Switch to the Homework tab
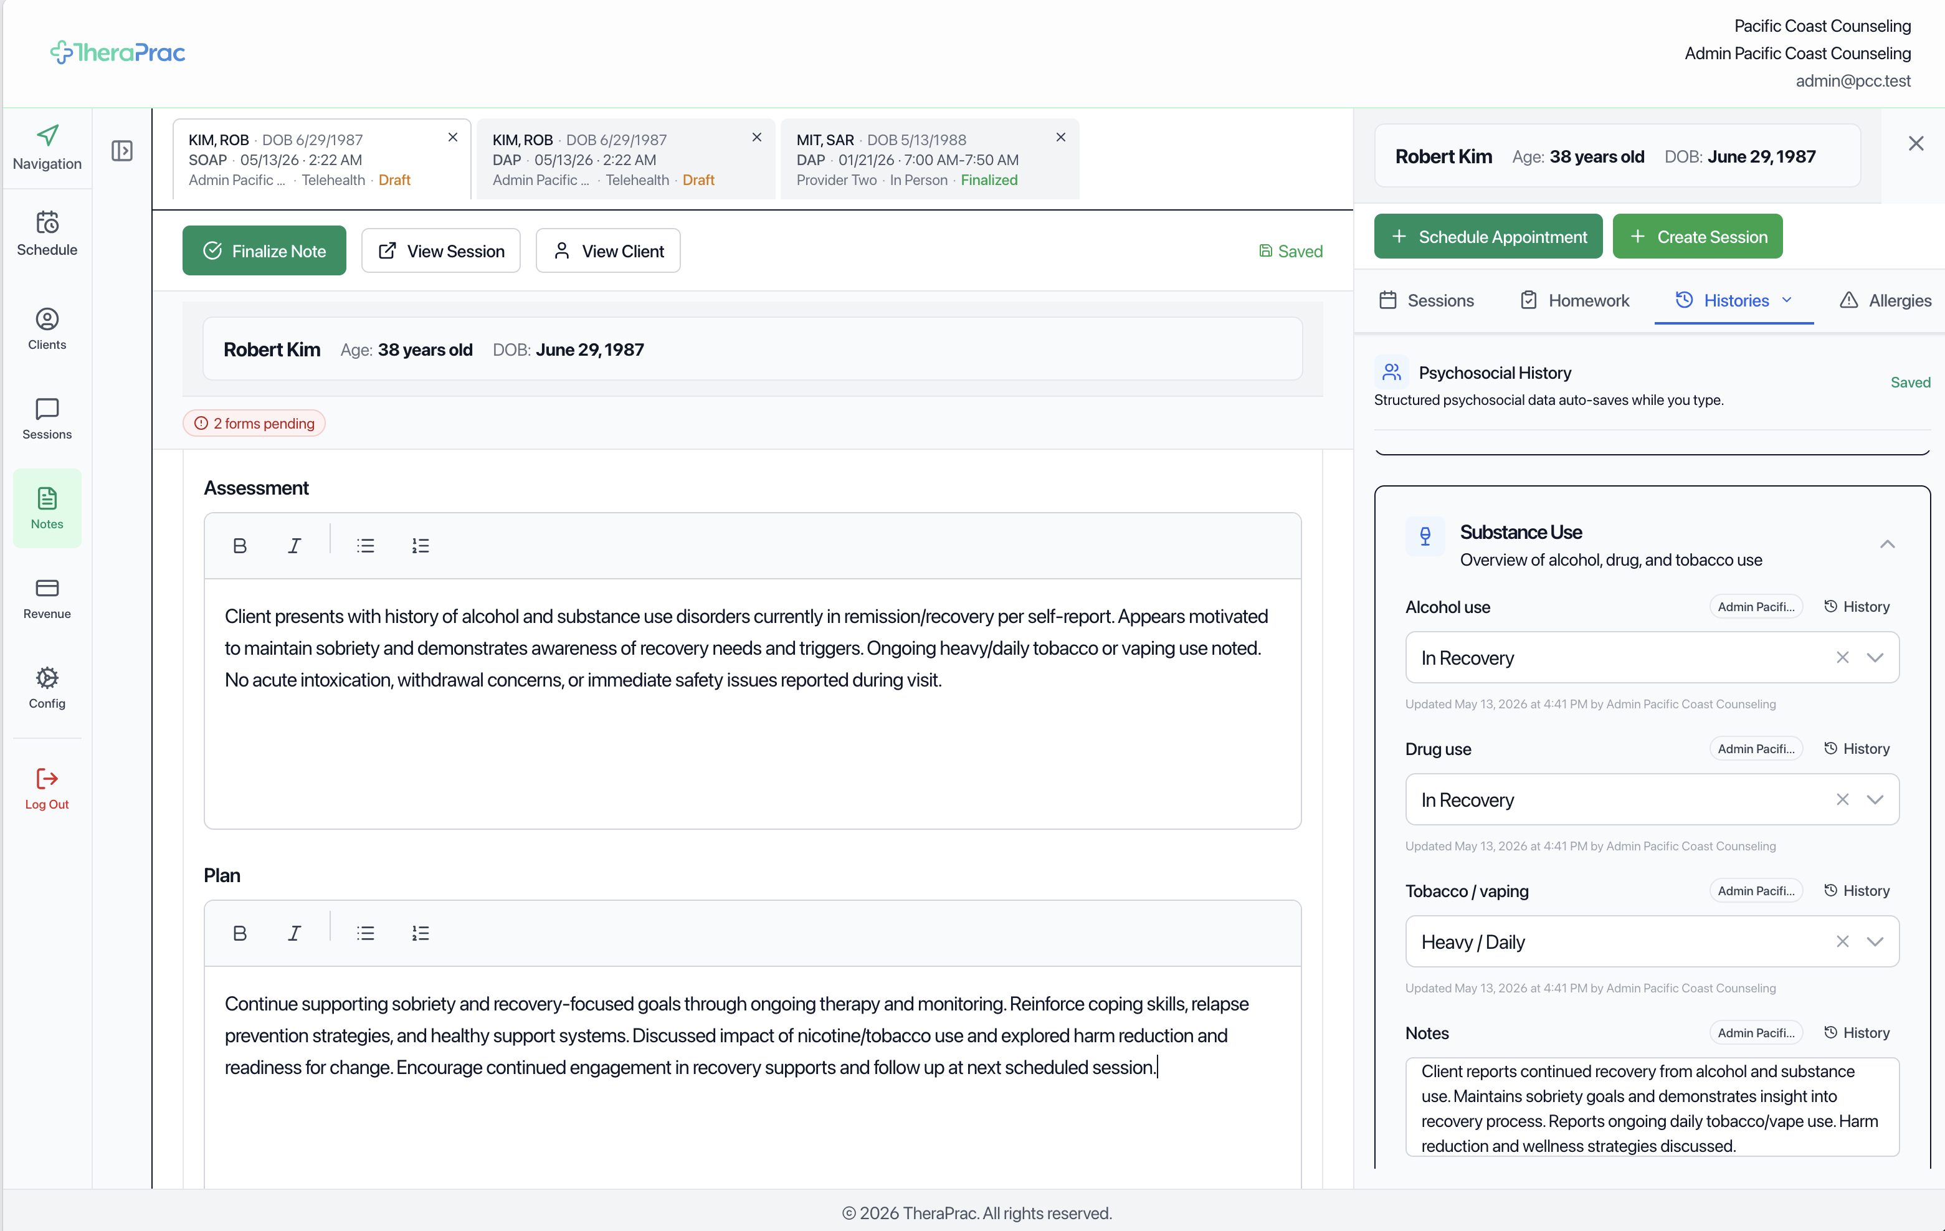 tap(1574, 300)
